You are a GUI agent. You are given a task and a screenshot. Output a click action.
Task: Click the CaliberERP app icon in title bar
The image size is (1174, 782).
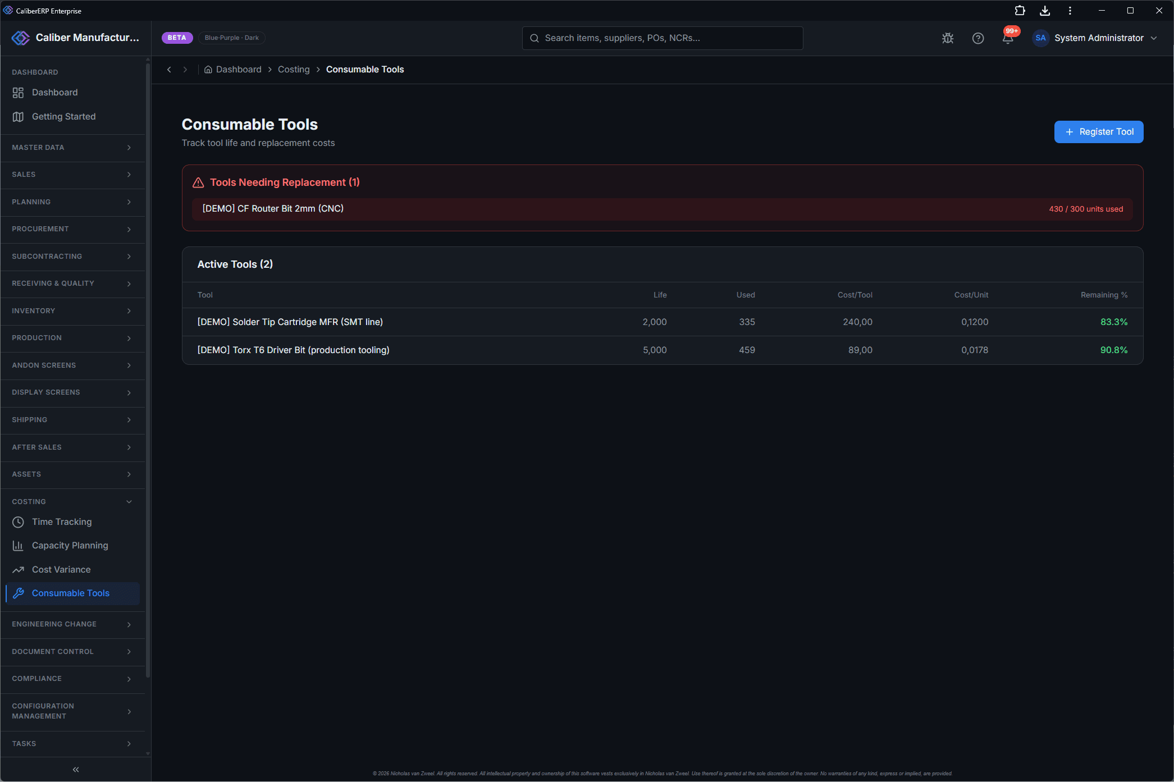click(8, 10)
